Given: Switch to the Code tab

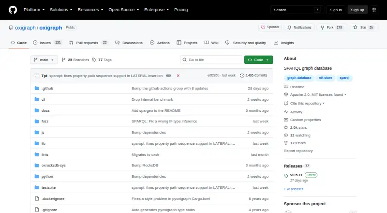Looking at the screenshot, I should pos(18,43).
